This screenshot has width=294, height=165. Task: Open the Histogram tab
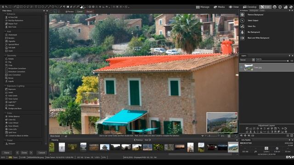(x=254, y=11)
